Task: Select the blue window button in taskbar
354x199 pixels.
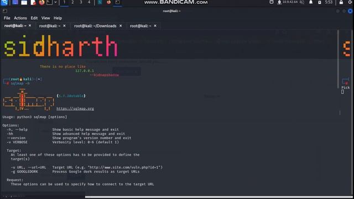Action: pyautogui.click(x=100, y=2)
